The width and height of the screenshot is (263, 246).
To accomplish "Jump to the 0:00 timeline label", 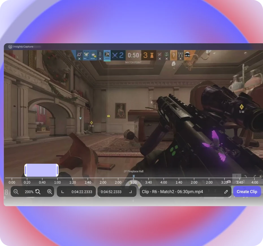I will tap(12, 182).
